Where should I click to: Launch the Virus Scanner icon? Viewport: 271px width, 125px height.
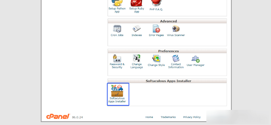[x=176, y=28]
